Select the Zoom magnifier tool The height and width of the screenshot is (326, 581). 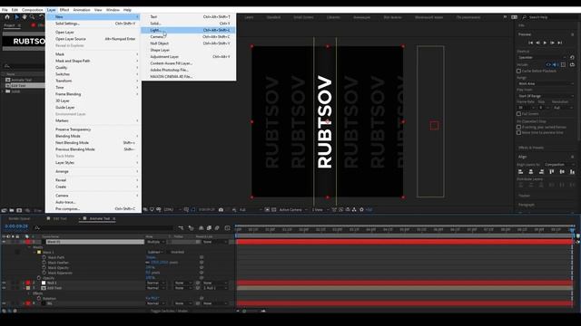33,17
